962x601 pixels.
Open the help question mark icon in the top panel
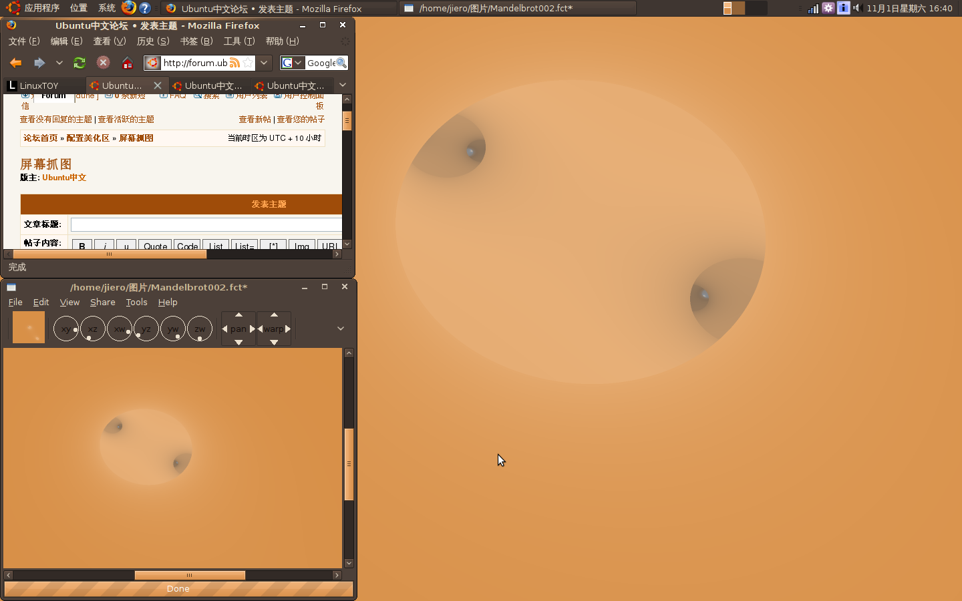tap(145, 8)
